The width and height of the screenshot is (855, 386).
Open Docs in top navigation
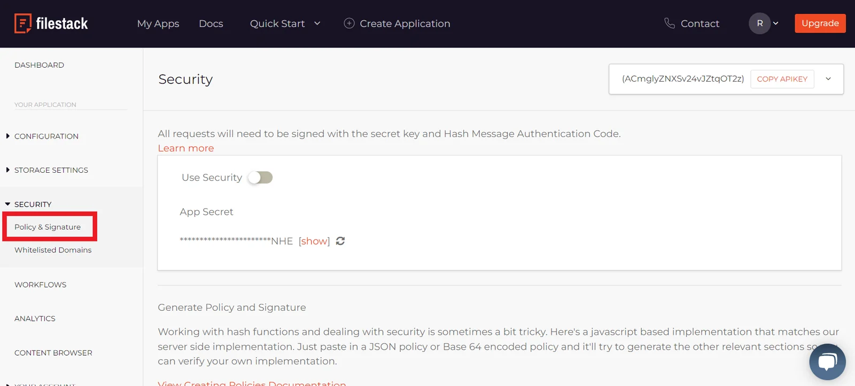point(211,23)
